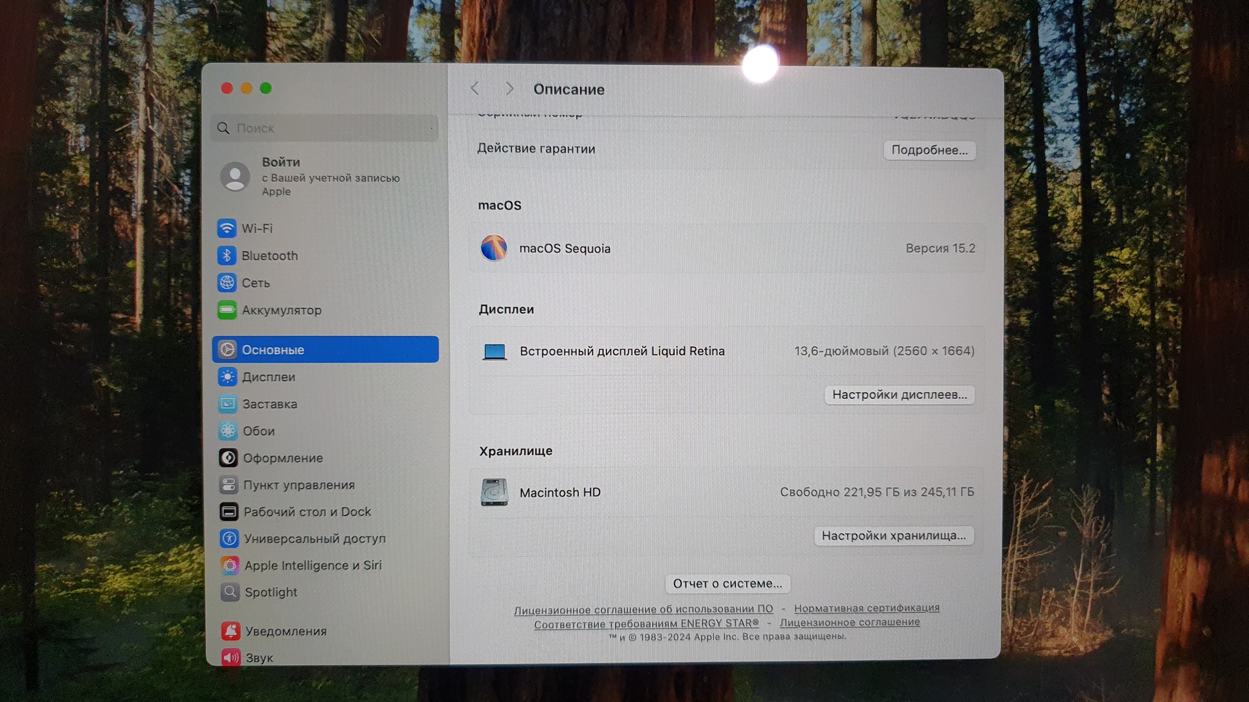Screen dimensions: 1249x702
Task: Open the Network (Сеть) globe icon
Action: pos(227,283)
